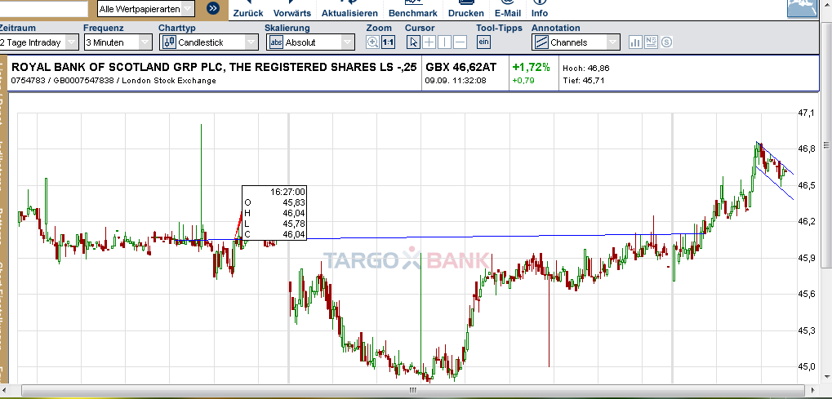Image resolution: width=832 pixels, height=399 pixels.
Task: Reset zoom with the 1:1 icon
Action: [x=388, y=42]
